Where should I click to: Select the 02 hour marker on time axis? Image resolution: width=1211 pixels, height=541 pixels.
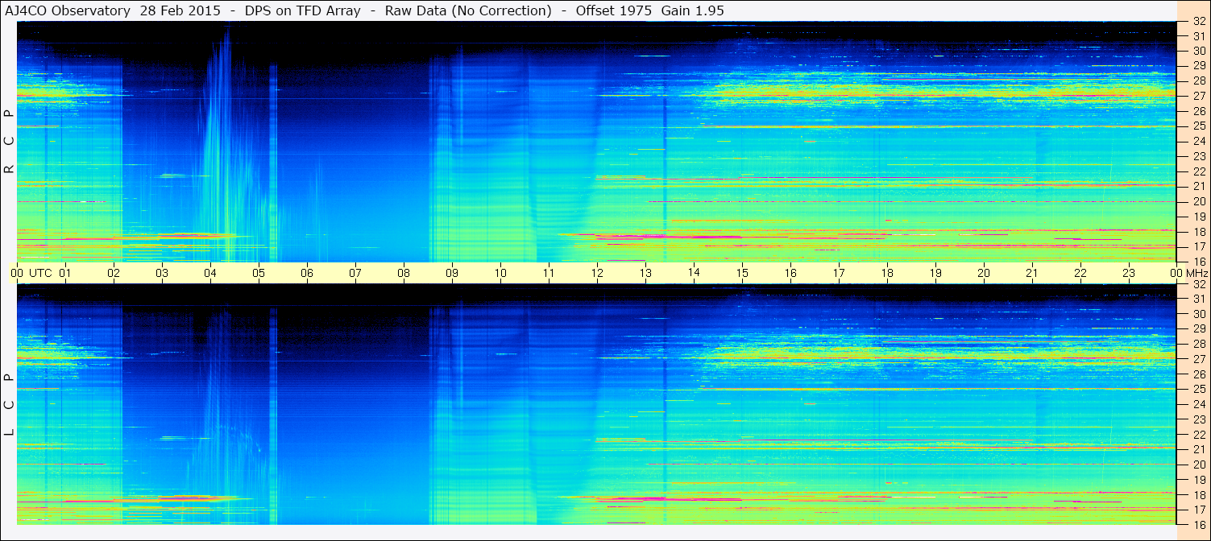coord(114,273)
